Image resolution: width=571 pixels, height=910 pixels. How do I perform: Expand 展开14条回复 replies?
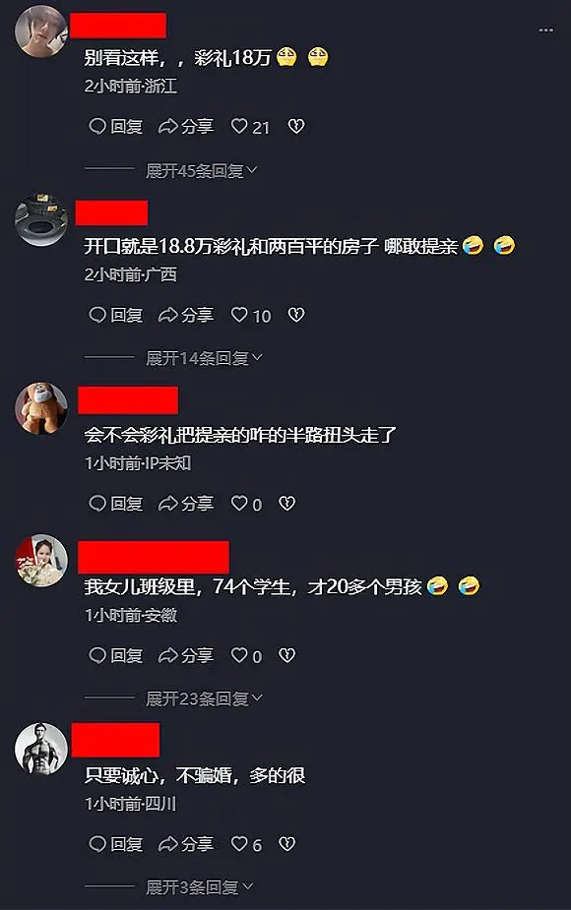point(204,358)
